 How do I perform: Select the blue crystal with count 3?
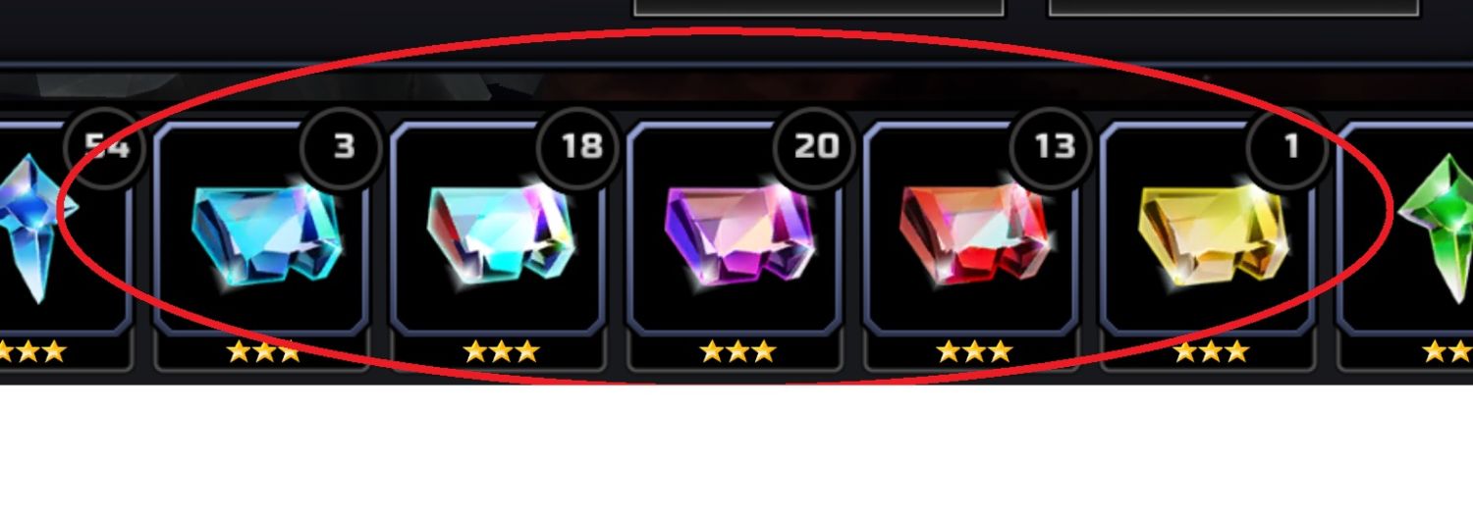[265, 237]
